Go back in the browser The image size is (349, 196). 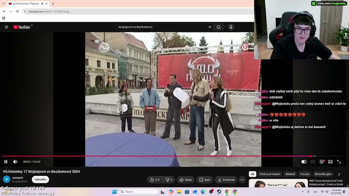(4, 11)
